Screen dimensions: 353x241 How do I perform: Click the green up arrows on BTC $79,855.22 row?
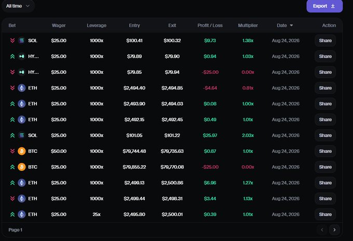[12, 167]
